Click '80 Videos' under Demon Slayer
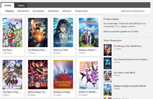Image resolution: width=153 pixels, height=99 pixels. coord(32,95)
